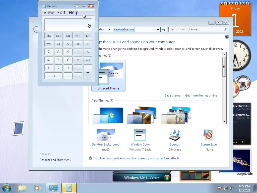Click the search magnifier icon
The image size is (257, 193).
pos(226,29)
